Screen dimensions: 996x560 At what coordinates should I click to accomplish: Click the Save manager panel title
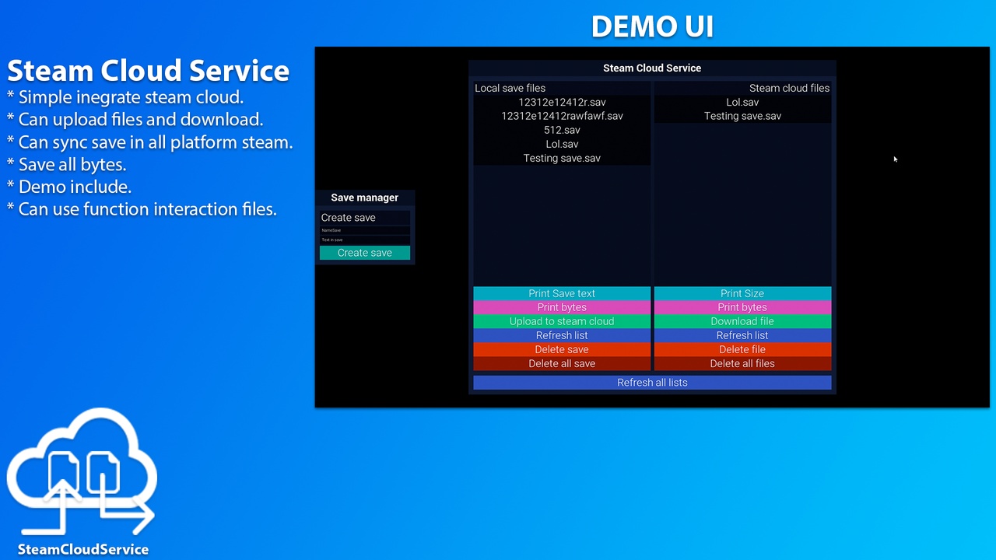pyautogui.click(x=365, y=198)
